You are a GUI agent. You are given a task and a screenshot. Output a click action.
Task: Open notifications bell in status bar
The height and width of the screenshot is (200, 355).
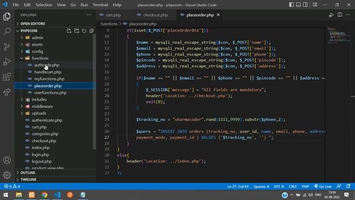pyautogui.click(x=348, y=187)
